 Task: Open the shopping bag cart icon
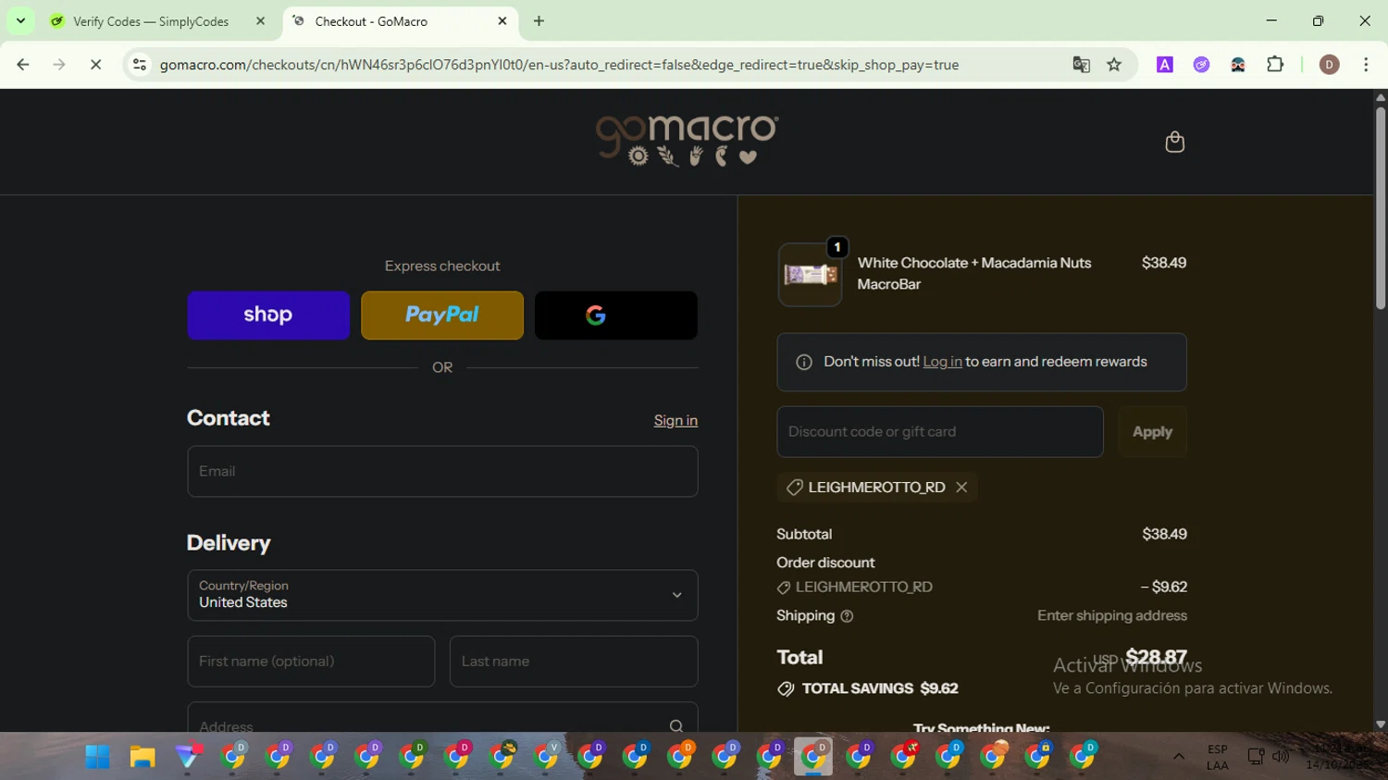tap(1174, 142)
